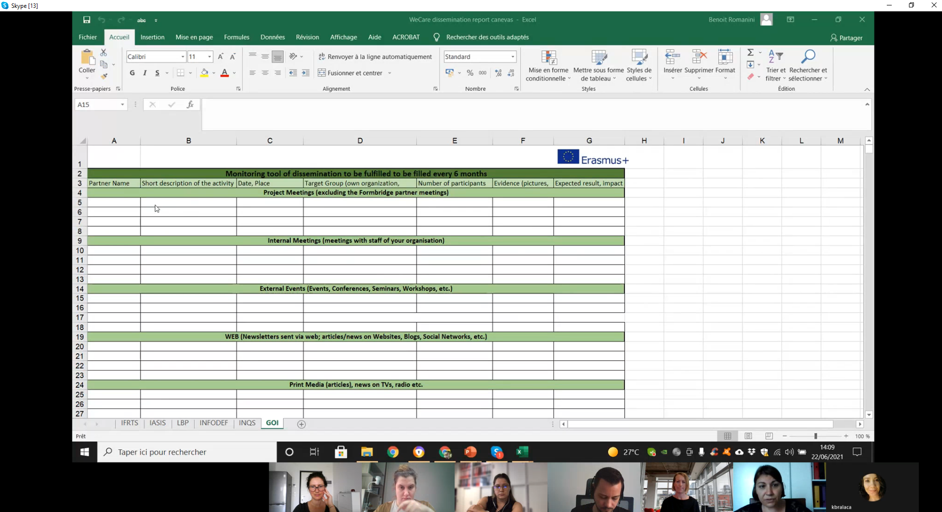Click the Windows search box

(187, 452)
